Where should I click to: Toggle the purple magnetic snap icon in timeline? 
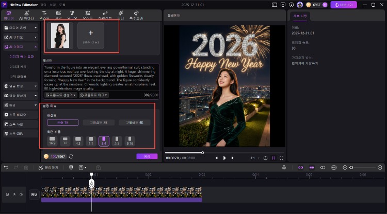(312, 167)
